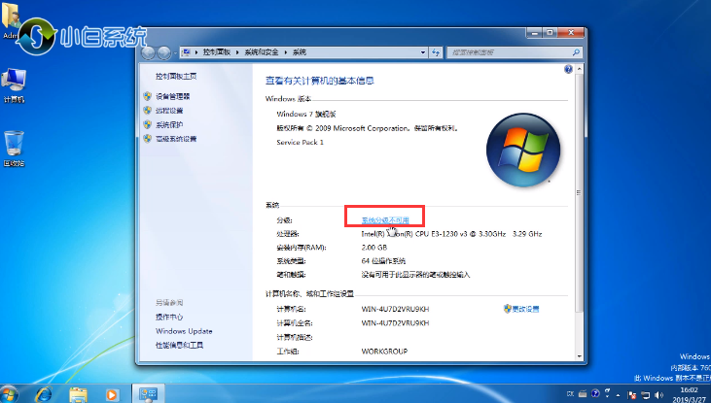Open 操作中心 under See also
Screen dimensions: 711x403
click(x=169, y=317)
